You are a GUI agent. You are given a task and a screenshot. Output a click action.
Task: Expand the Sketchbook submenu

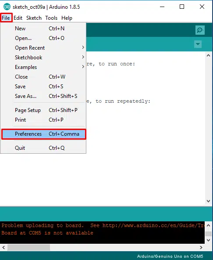43,58
